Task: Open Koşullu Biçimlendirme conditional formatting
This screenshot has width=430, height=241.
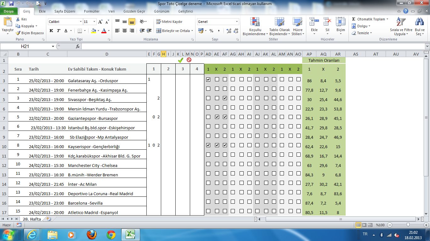Action: coord(255,27)
